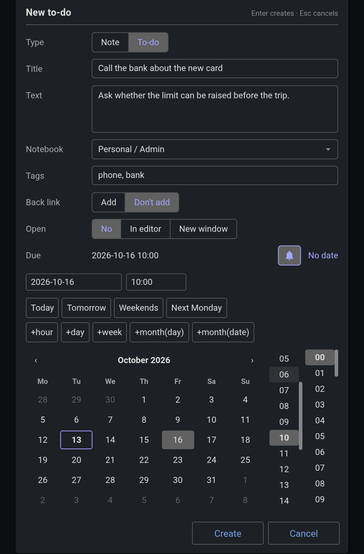Open the Notebook dropdown arrow

[x=328, y=149]
